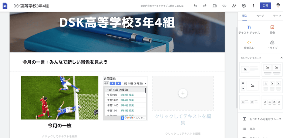Click the large クリックしてテキストを編集 placeholder heading
The width and height of the screenshot is (283, 138).
(183, 120)
